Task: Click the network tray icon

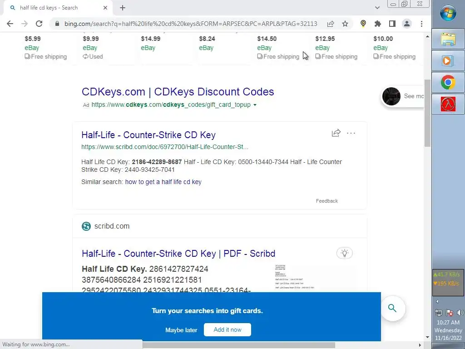Action: (439, 313)
